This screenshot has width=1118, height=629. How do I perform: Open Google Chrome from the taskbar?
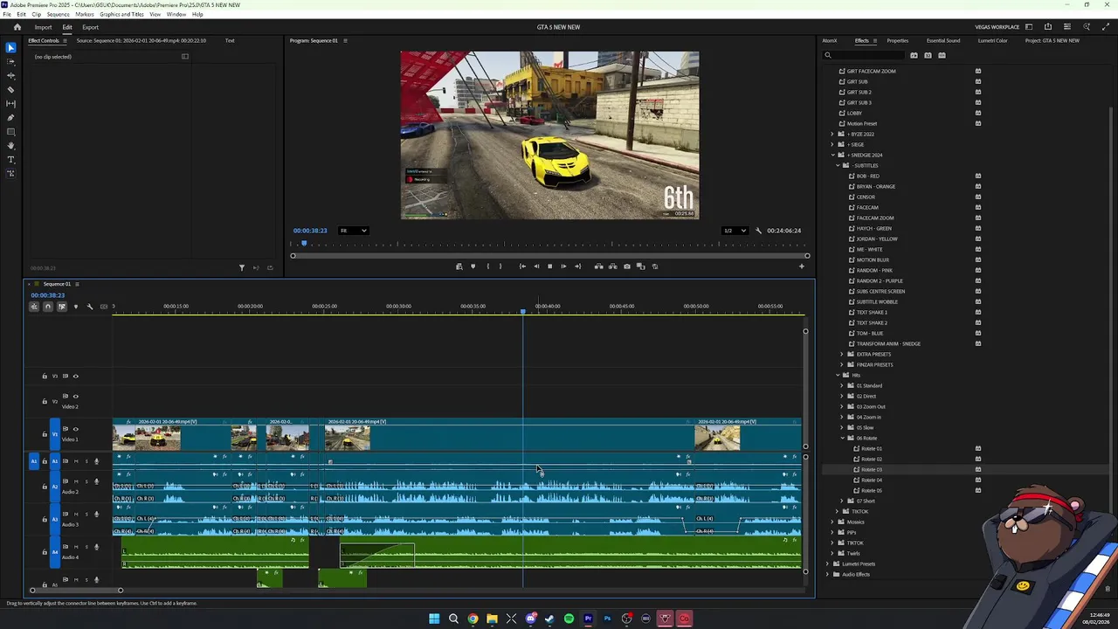(x=473, y=619)
